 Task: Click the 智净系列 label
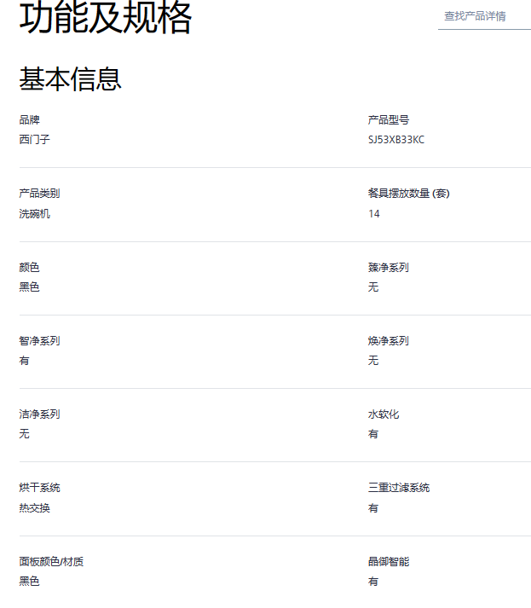[39, 340]
